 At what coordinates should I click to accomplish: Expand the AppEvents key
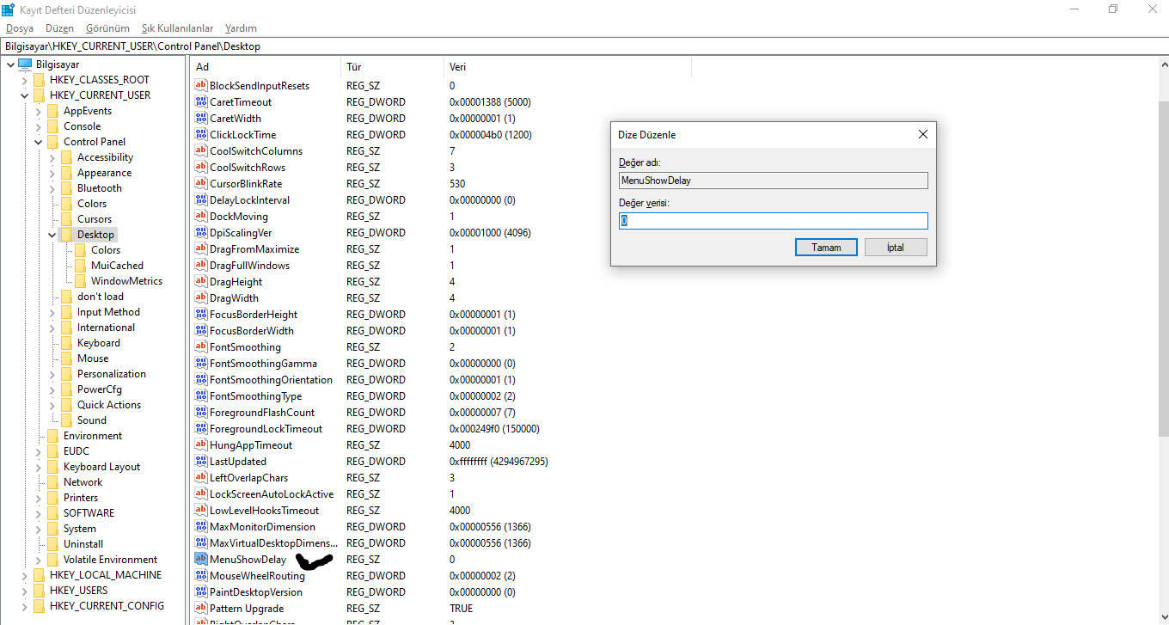[39, 111]
